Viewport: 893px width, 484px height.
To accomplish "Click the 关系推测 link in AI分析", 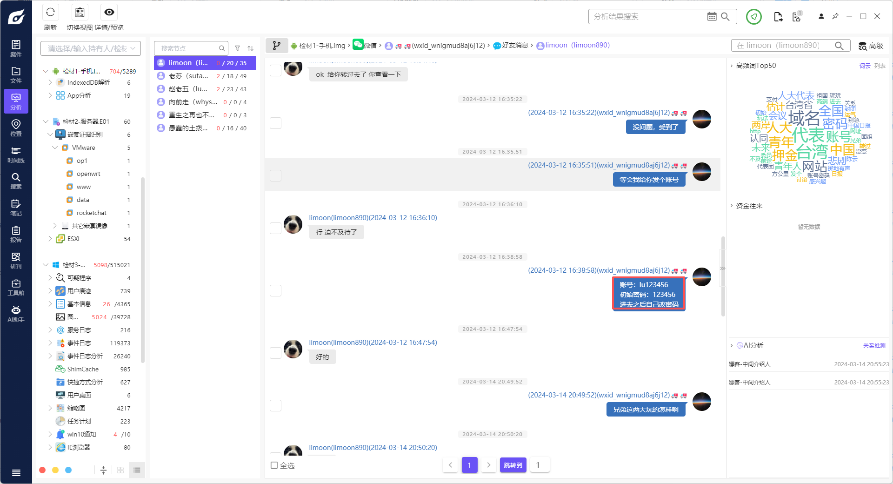I will click(874, 346).
